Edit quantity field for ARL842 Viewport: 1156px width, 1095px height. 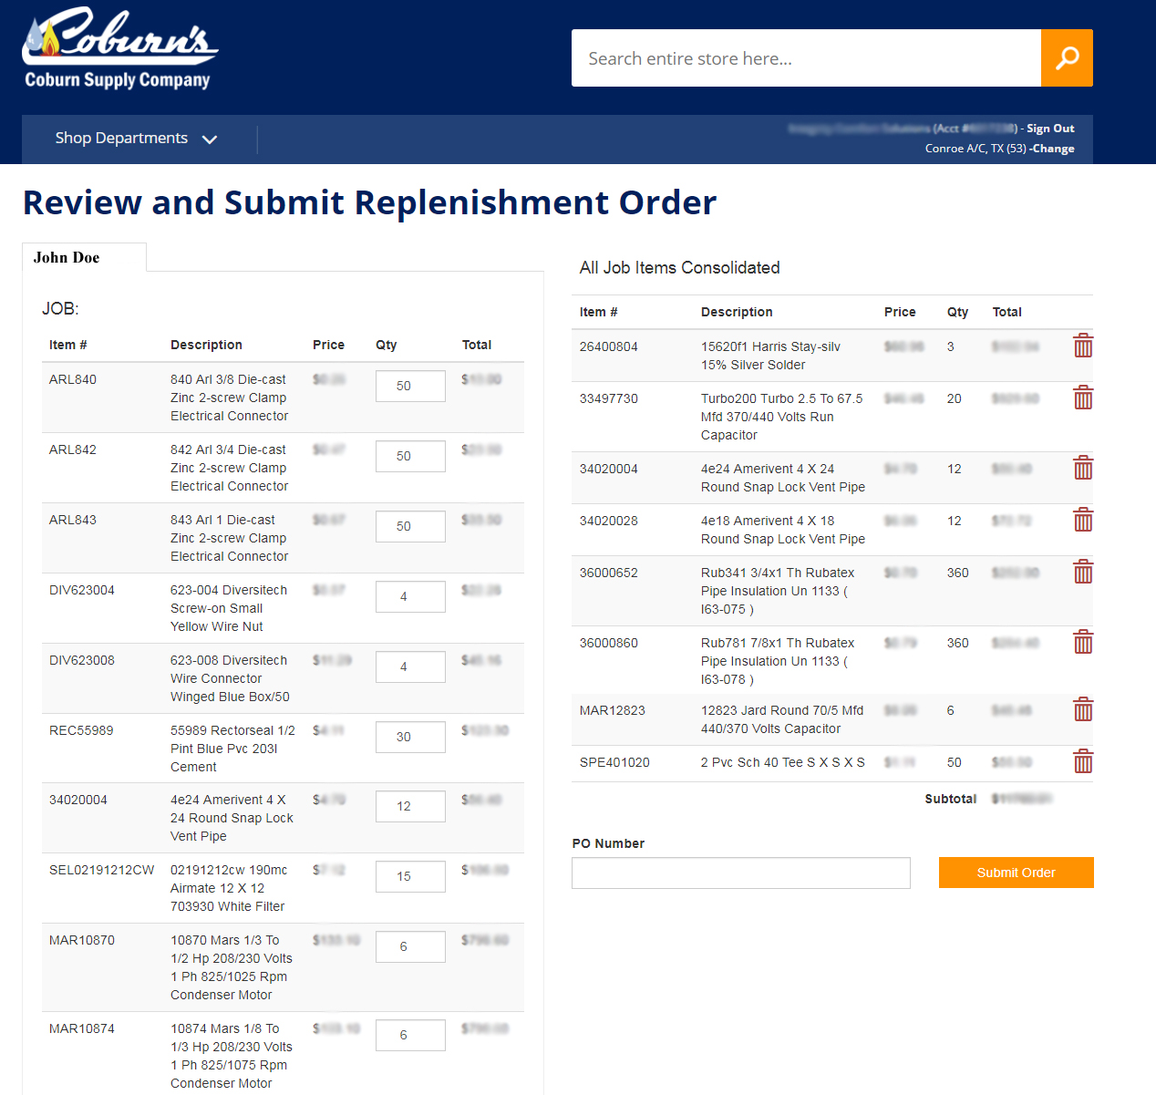pyautogui.click(x=410, y=456)
